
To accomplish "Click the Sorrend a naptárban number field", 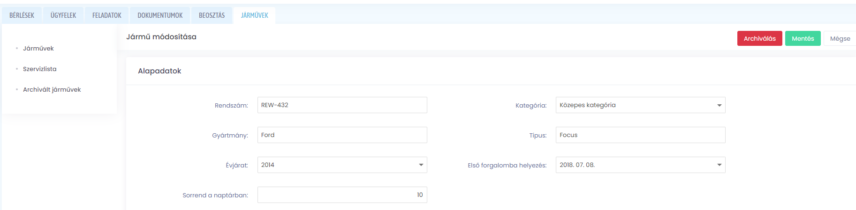I will tap(342, 195).
